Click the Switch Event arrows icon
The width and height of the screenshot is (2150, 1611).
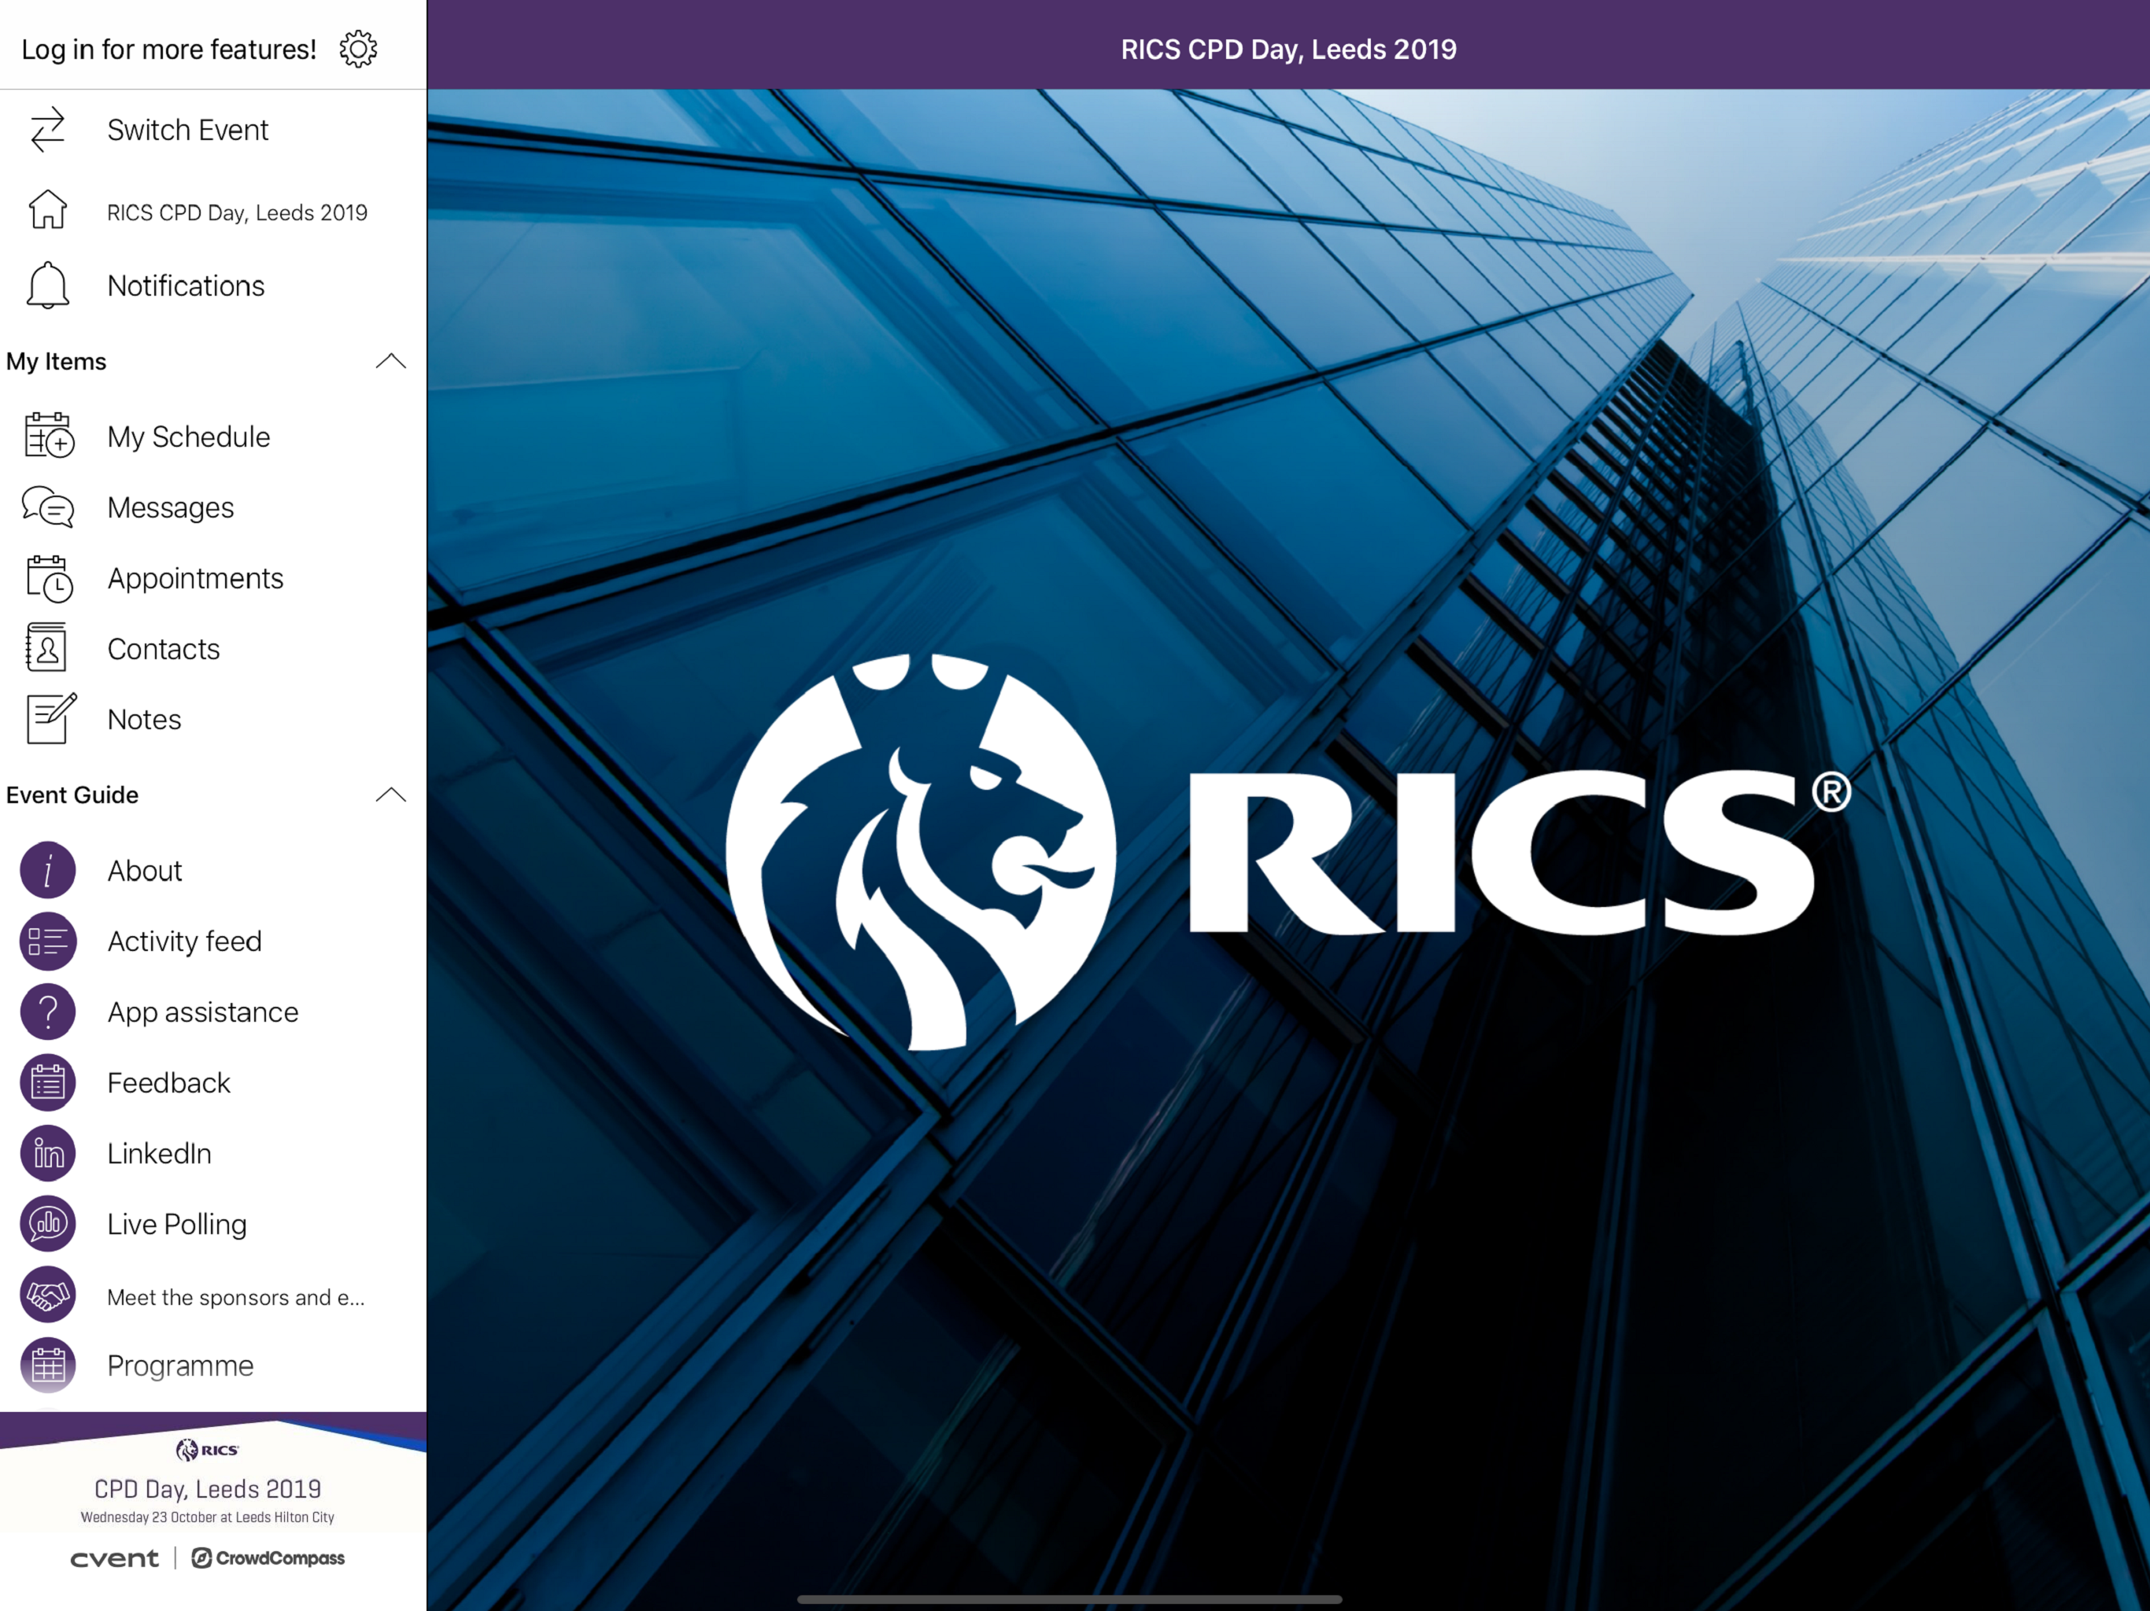(x=48, y=129)
